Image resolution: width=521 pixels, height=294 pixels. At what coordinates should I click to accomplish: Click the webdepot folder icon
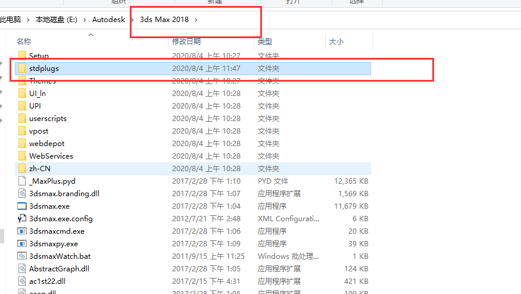pyautogui.click(x=22, y=144)
